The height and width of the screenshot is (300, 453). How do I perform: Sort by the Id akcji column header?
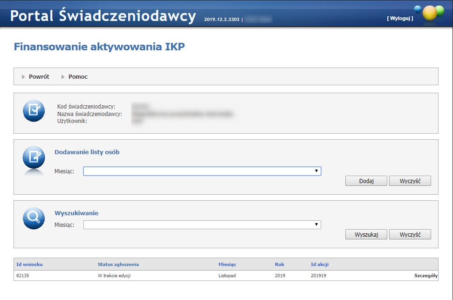pyautogui.click(x=320, y=265)
